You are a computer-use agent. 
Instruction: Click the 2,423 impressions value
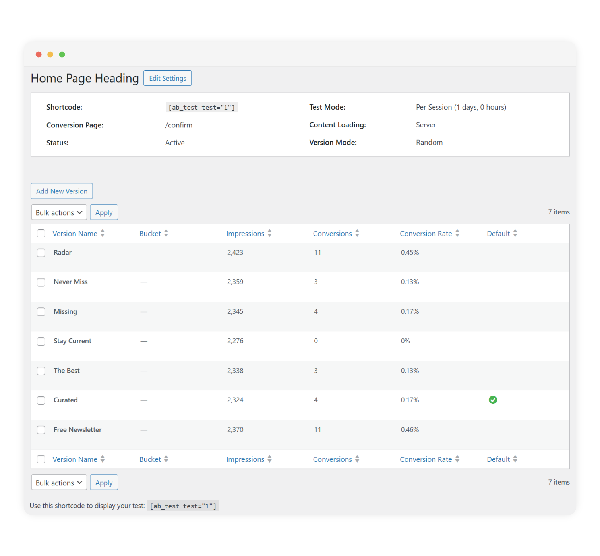point(235,253)
